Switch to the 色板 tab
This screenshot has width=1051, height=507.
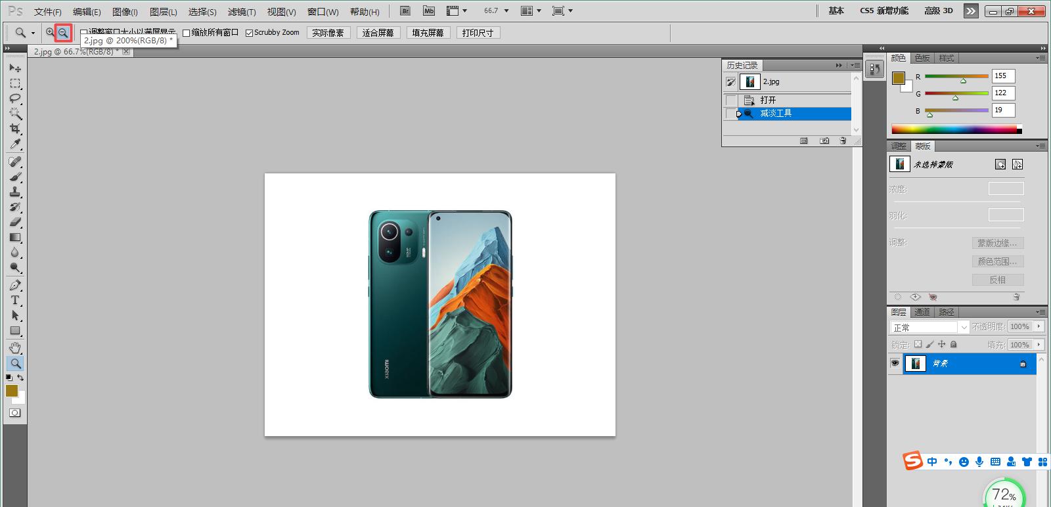point(922,58)
